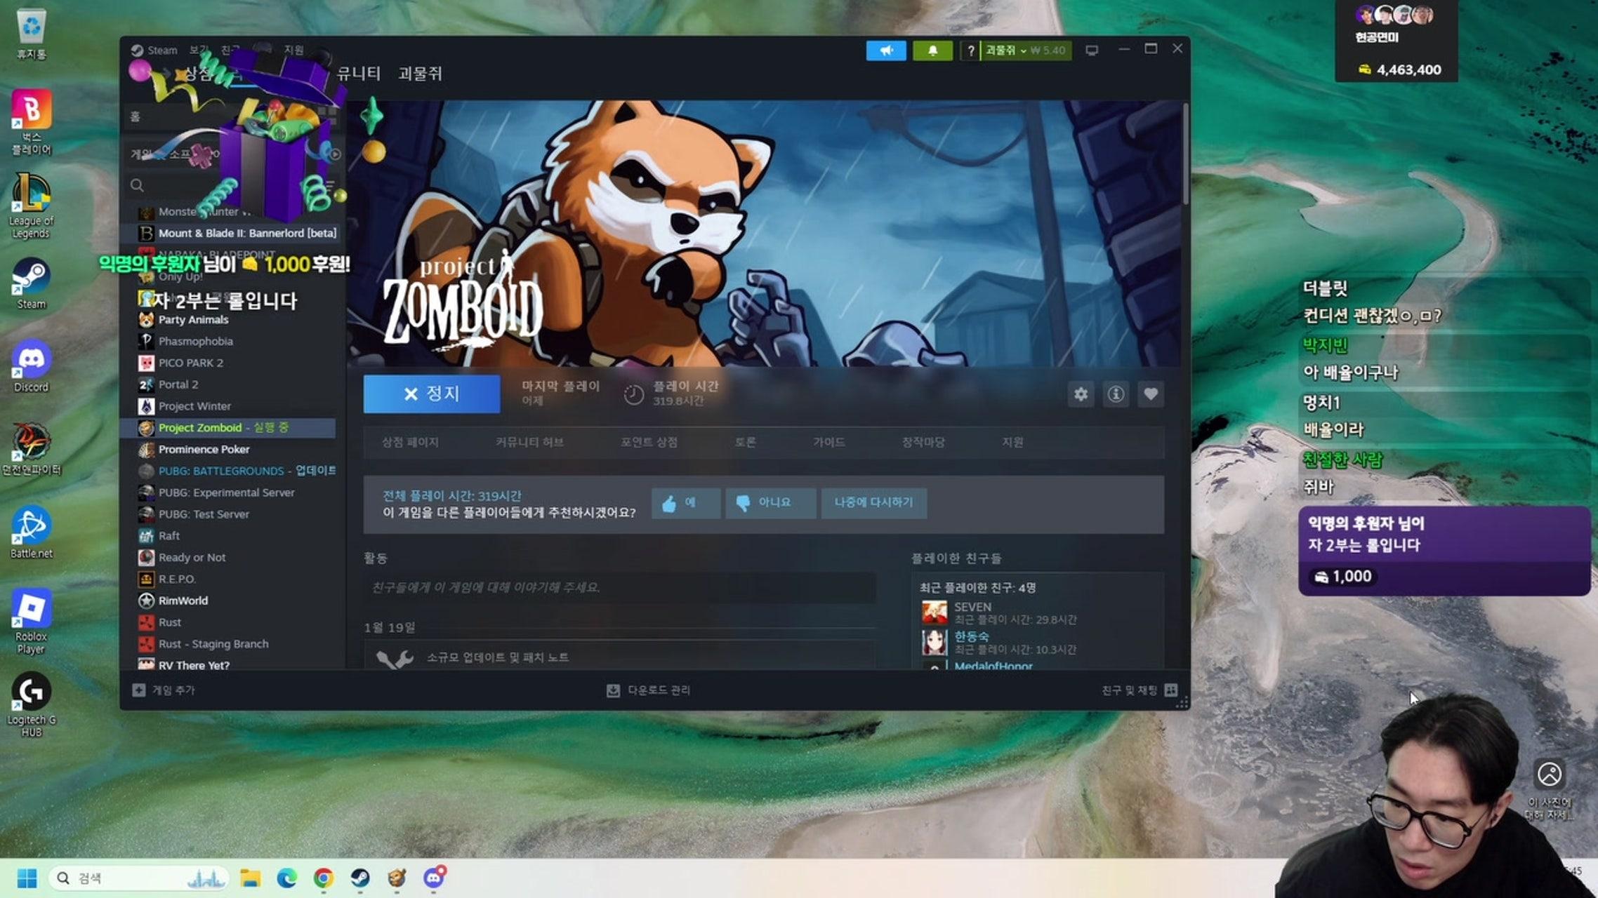The width and height of the screenshot is (1598, 898).
Task: Click the Big Picture mode monitor icon
Action: 1092,51
